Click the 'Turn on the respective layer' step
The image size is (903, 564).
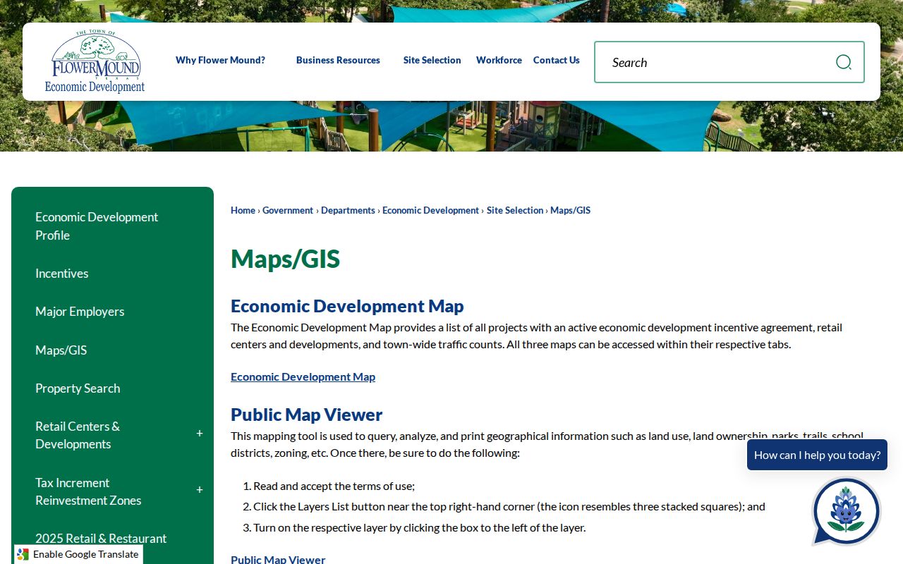[419, 527]
